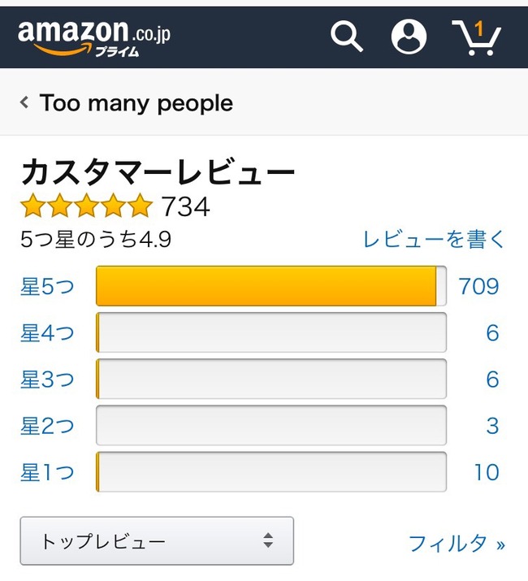Click the 734 total reviews count
Viewport: 528px width, 581px height.
click(x=185, y=206)
